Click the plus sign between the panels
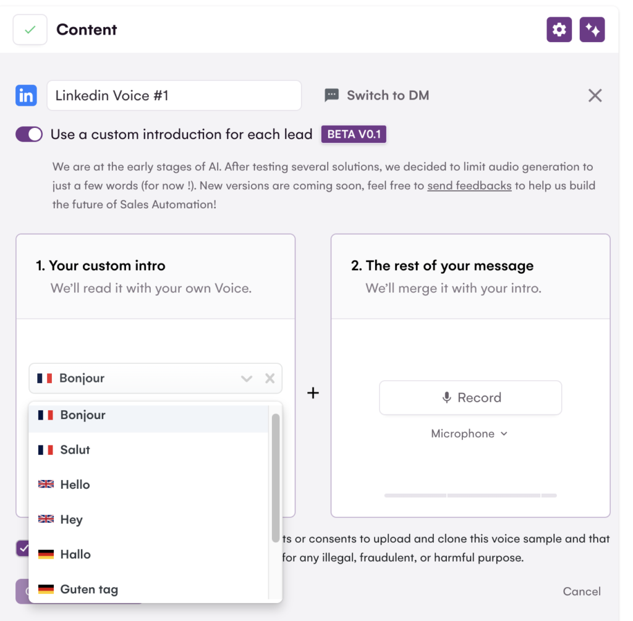Screen dimensions: 633x621 [x=313, y=393]
